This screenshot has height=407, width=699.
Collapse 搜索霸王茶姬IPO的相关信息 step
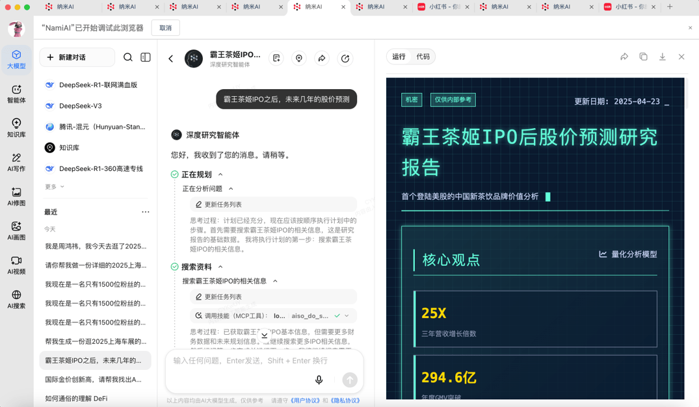point(275,282)
